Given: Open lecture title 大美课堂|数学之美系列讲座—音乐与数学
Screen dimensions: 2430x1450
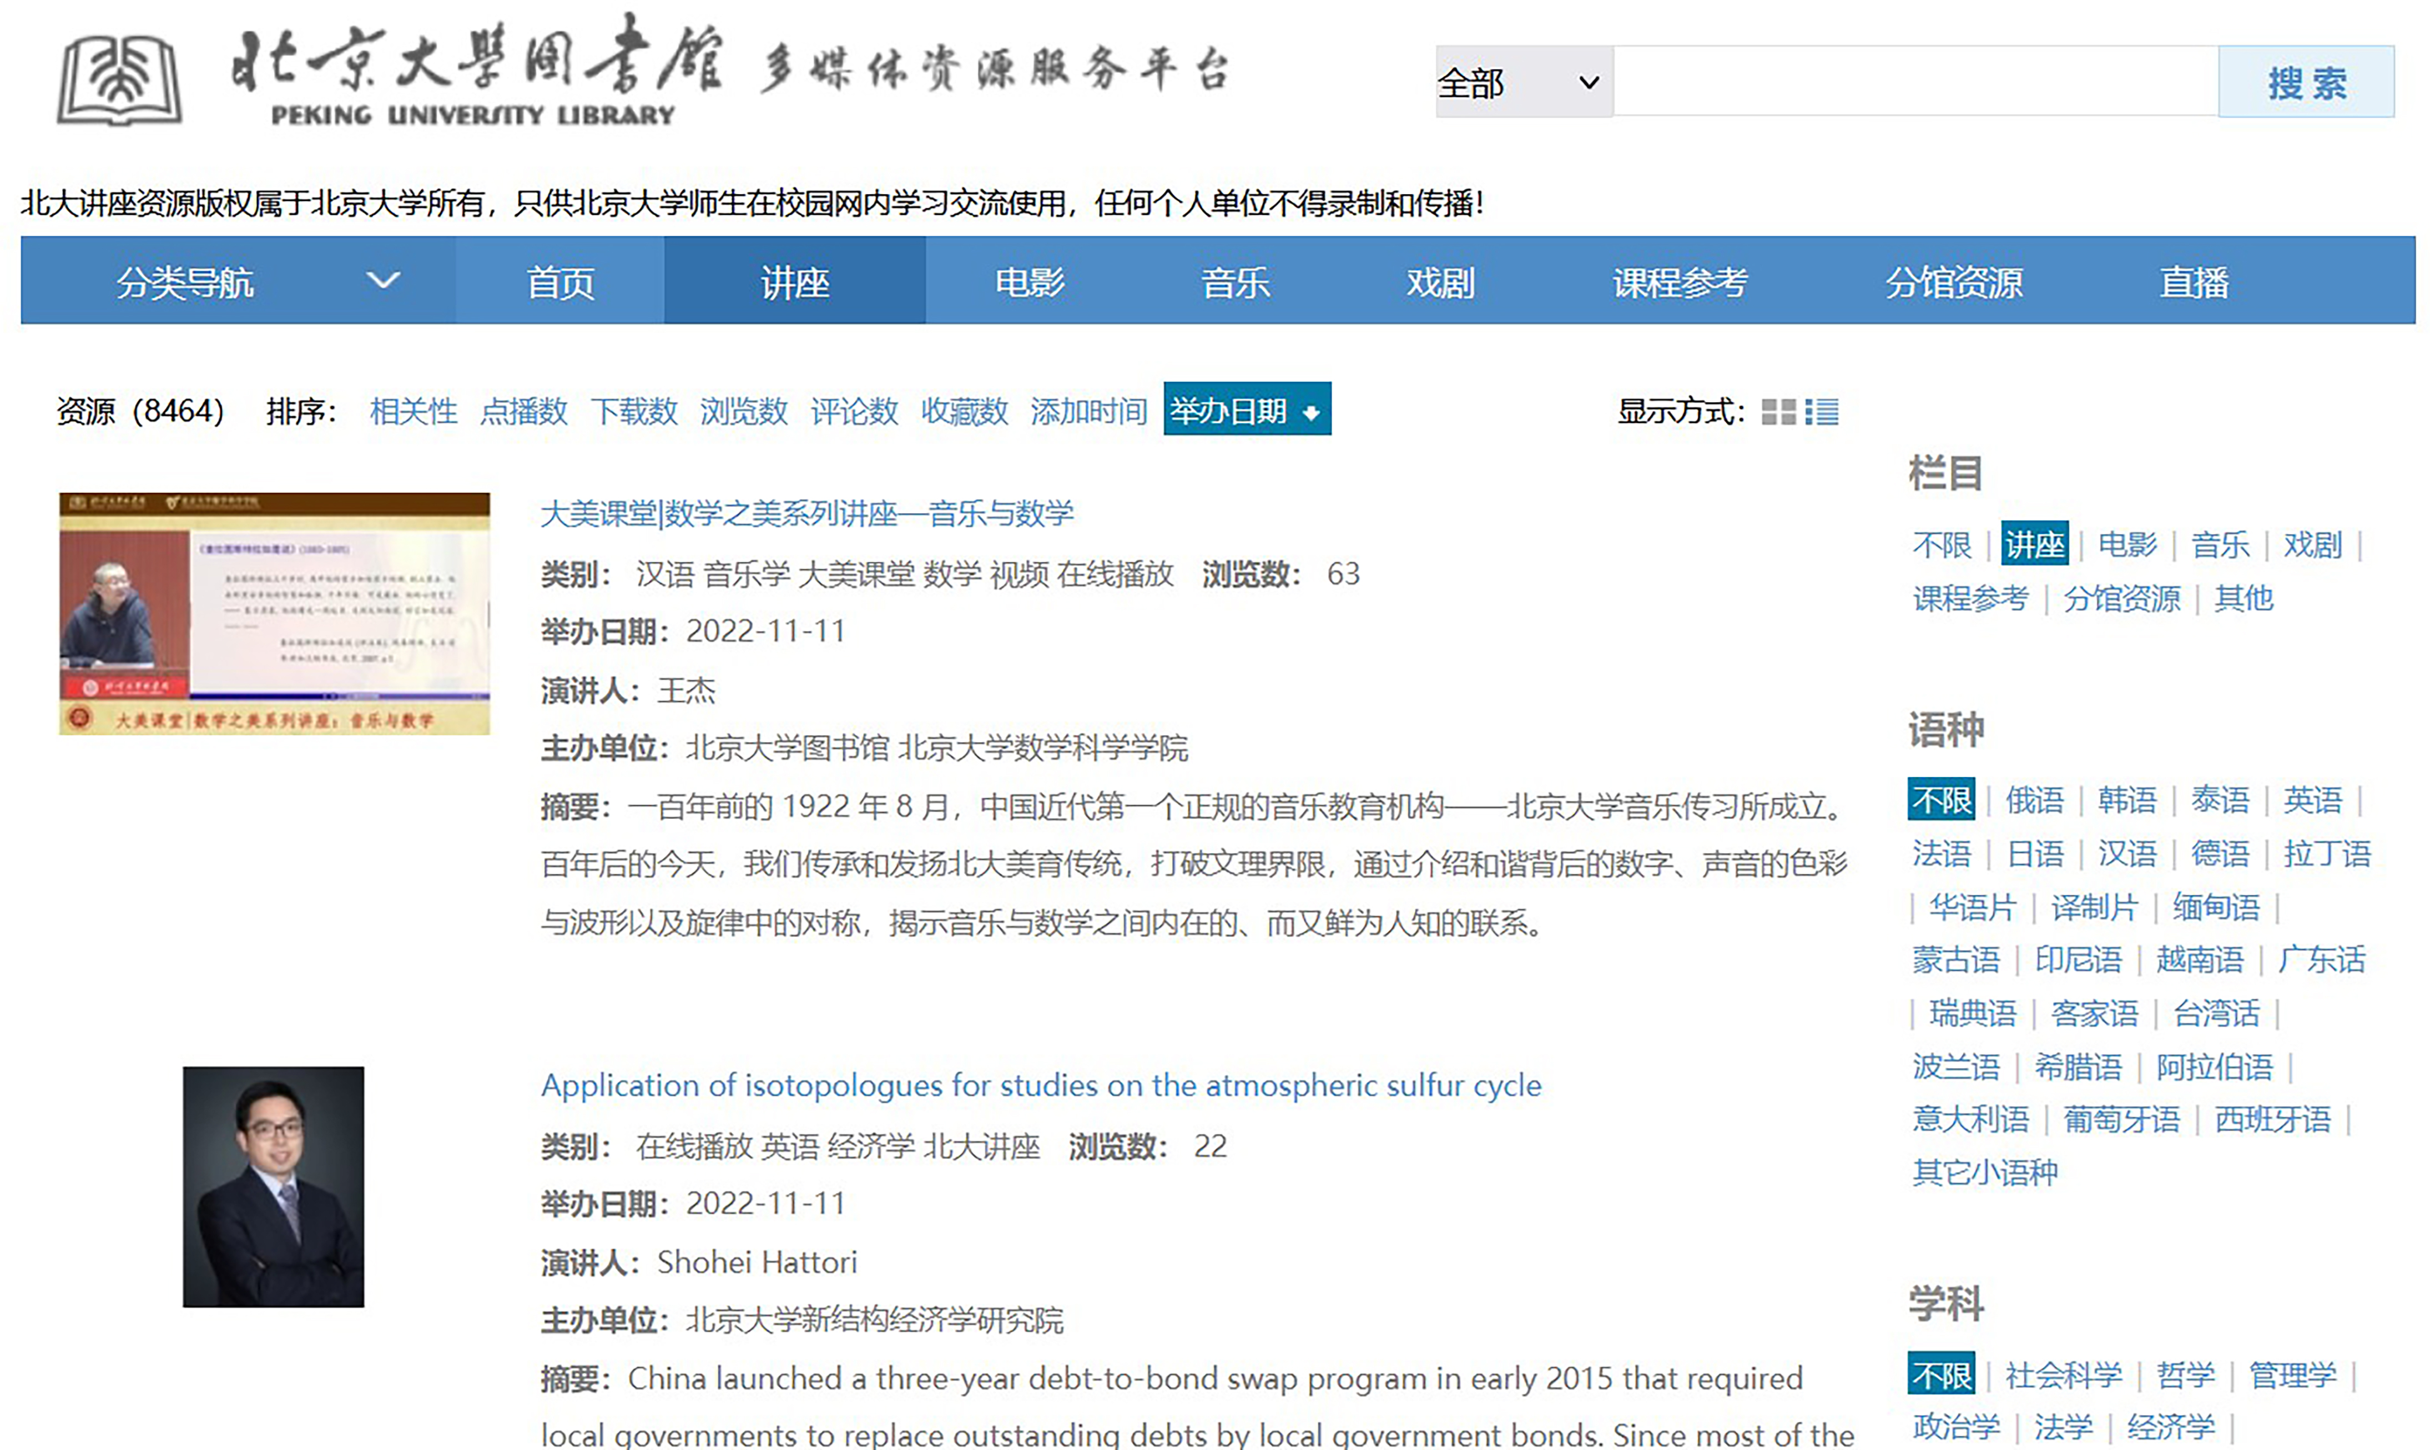Looking at the screenshot, I should click(x=807, y=513).
